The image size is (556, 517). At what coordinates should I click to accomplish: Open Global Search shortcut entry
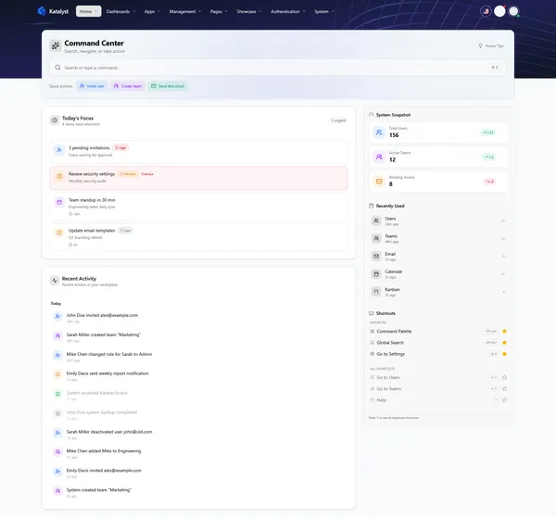(x=438, y=343)
